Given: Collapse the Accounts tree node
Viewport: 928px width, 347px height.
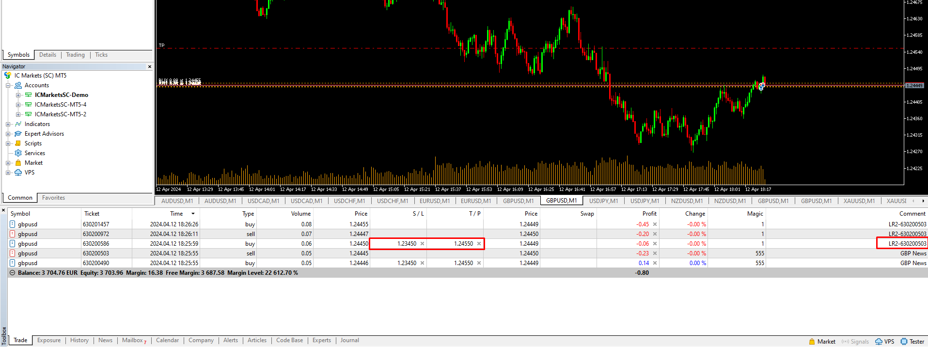Looking at the screenshot, I should click(x=8, y=85).
